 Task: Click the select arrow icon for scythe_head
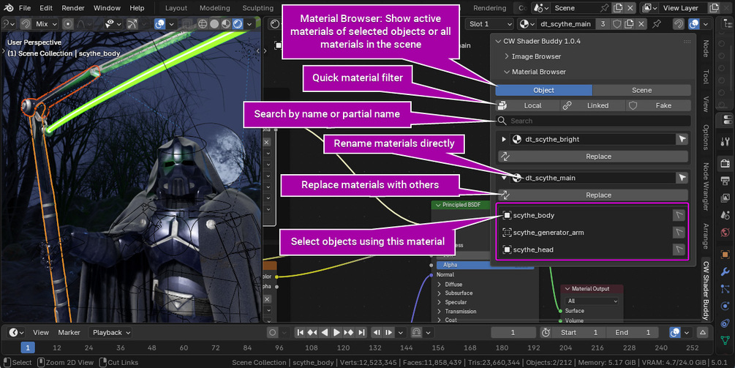(679, 249)
